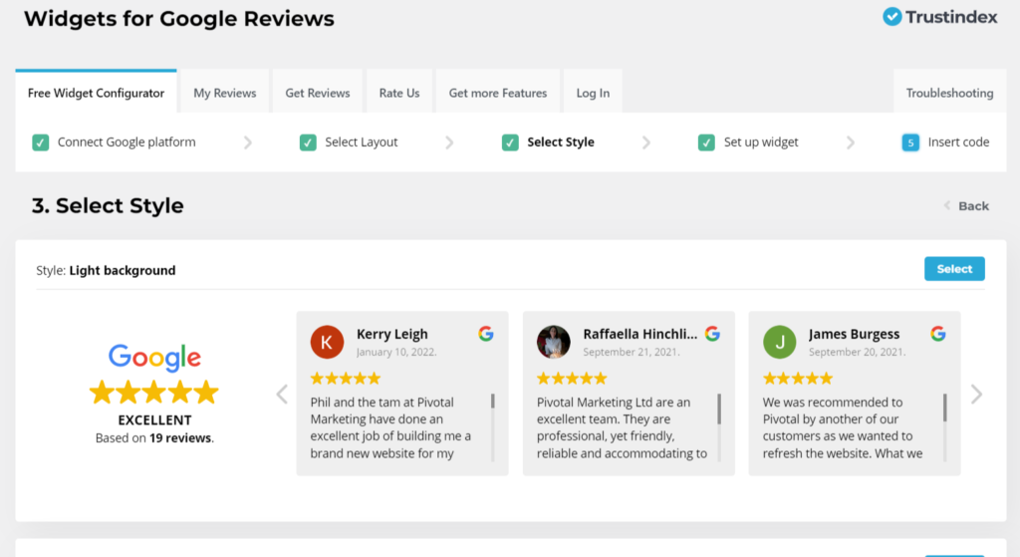Click the date September 20, 2021
The width and height of the screenshot is (1020, 557).
[858, 352]
